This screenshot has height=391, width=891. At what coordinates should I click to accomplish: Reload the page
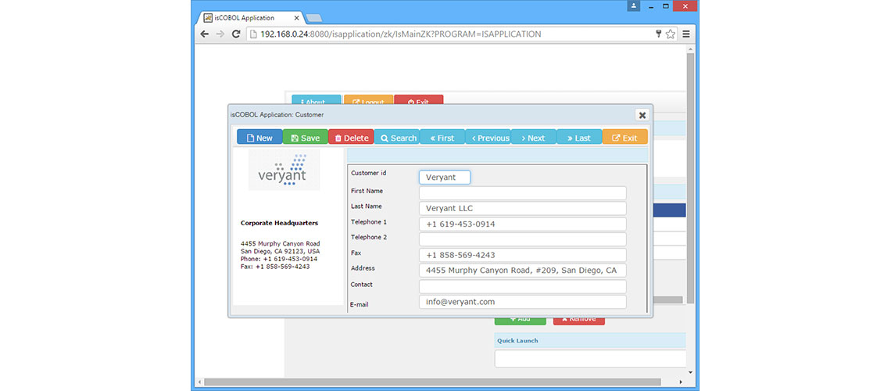pyautogui.click(x=236, y=34)
